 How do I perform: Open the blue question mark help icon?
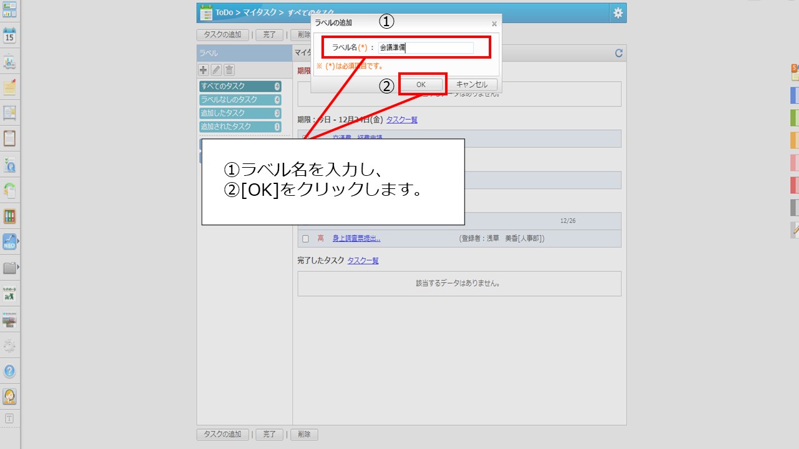pos(9,371)
